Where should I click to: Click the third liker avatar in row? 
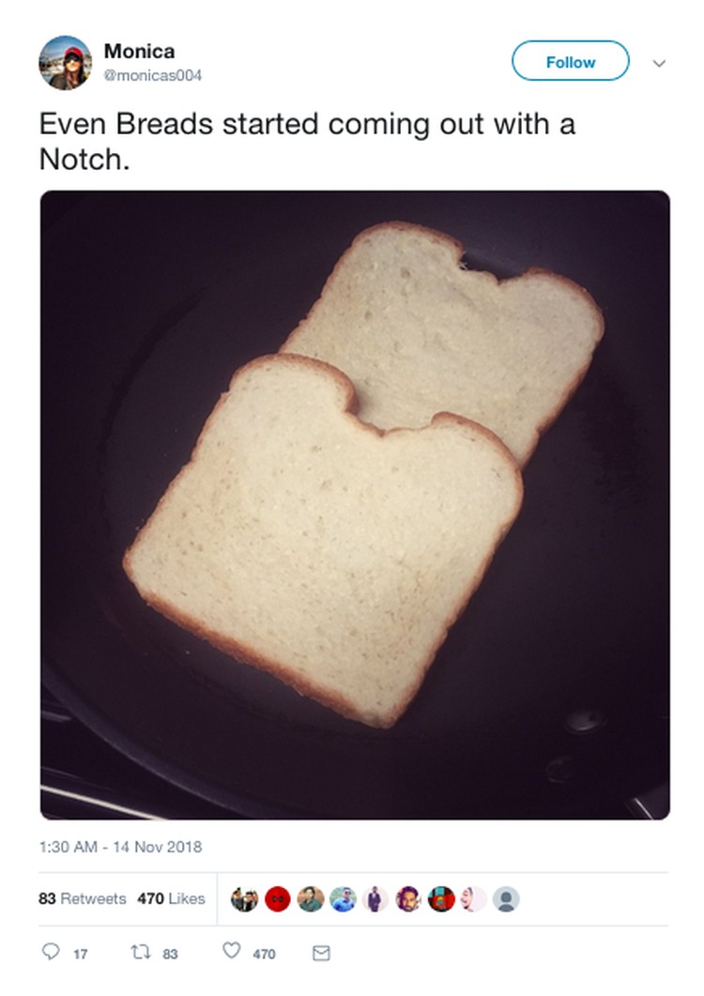pyautogui.click(x=310, y=898)
